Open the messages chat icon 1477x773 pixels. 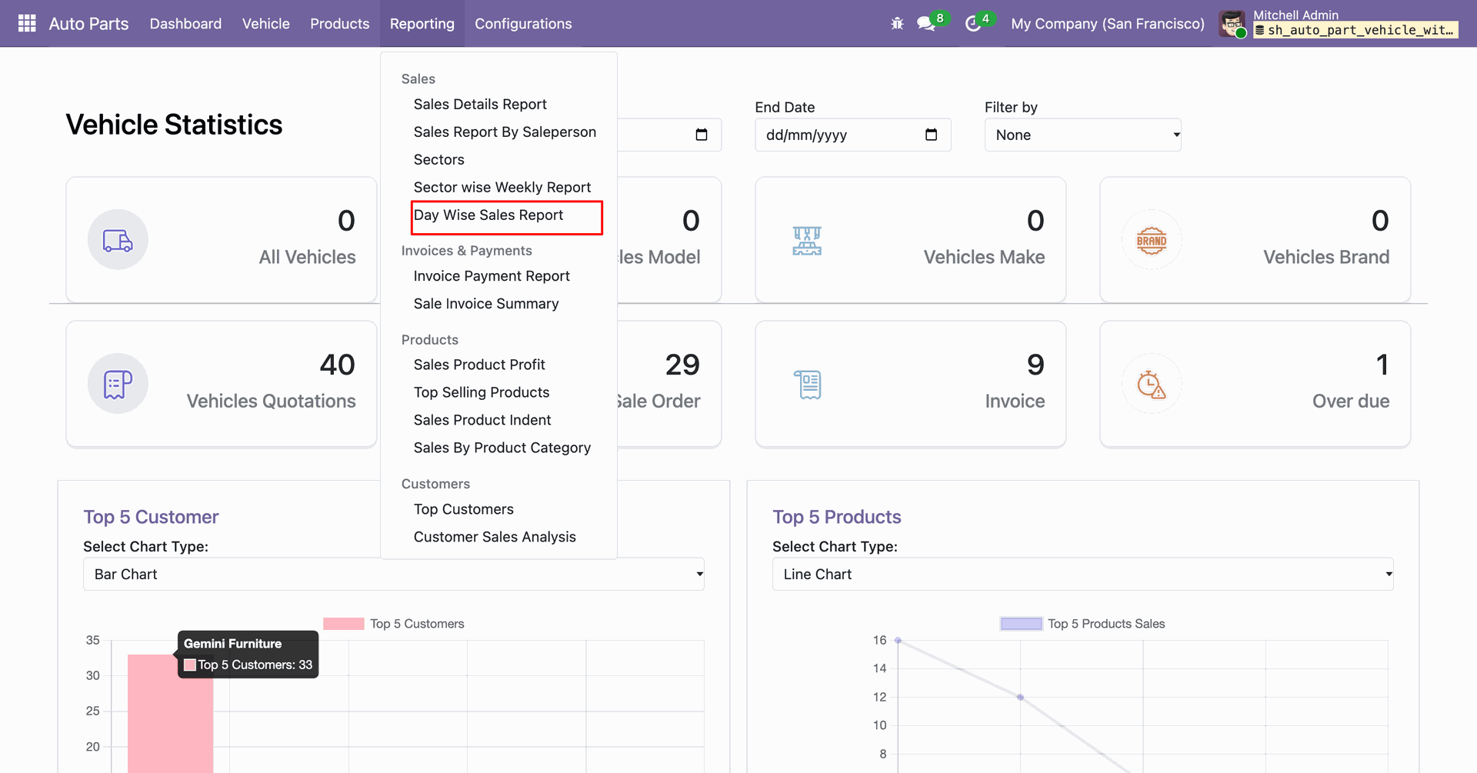coord(926,24)
